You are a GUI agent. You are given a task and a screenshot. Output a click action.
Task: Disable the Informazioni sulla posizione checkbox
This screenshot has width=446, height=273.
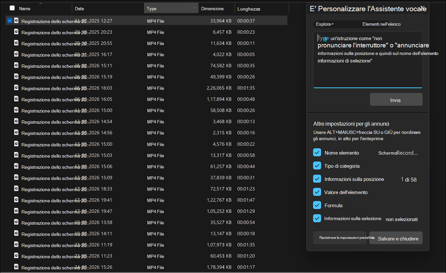[x=317, y=179]
